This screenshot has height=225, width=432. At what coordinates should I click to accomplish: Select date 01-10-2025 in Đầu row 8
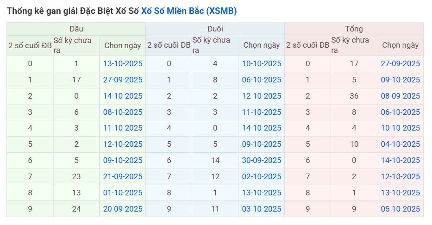123,193
